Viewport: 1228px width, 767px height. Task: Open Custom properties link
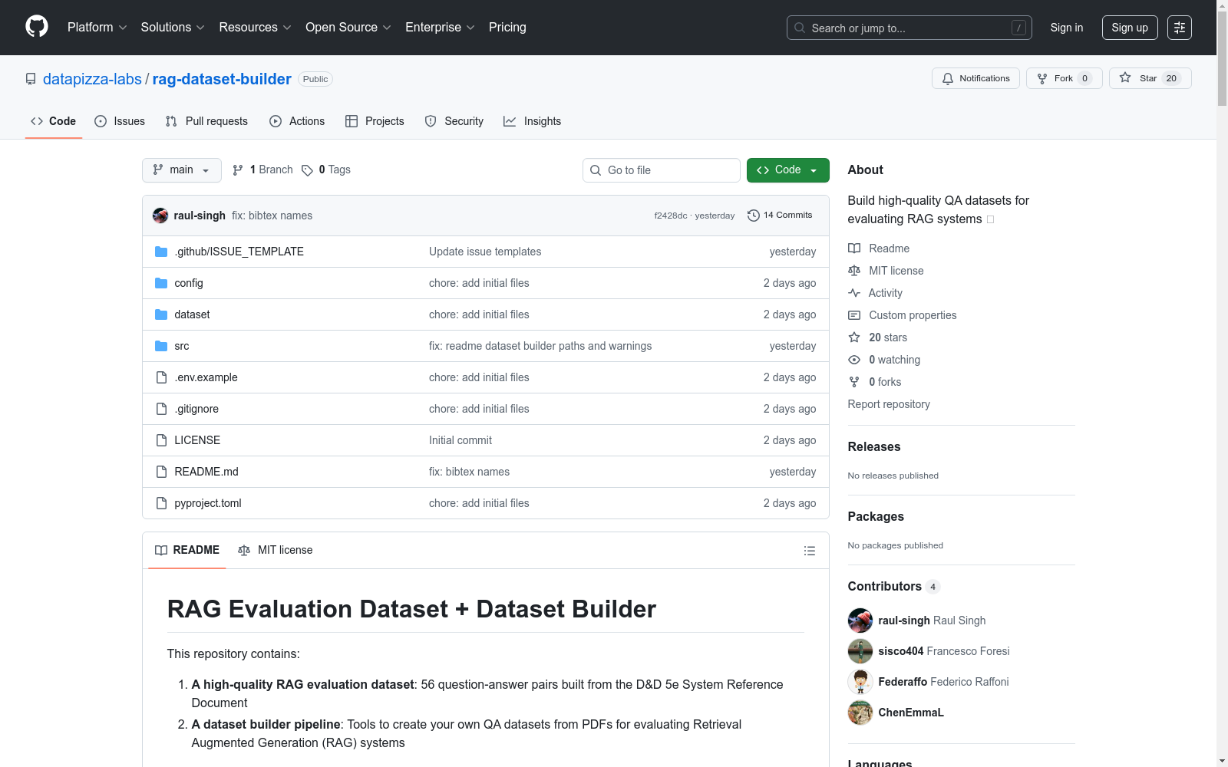[902, 315]
